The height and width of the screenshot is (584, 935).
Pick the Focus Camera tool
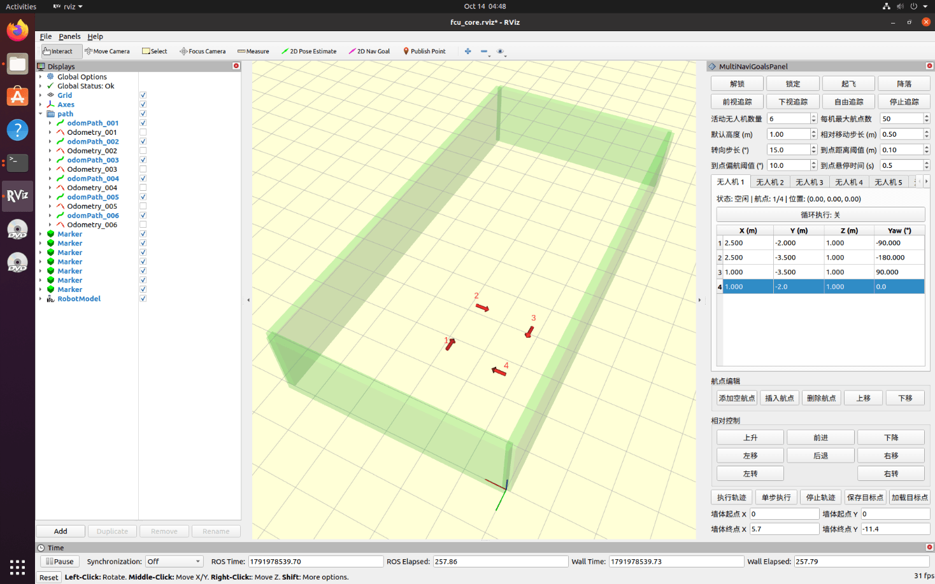203,52
